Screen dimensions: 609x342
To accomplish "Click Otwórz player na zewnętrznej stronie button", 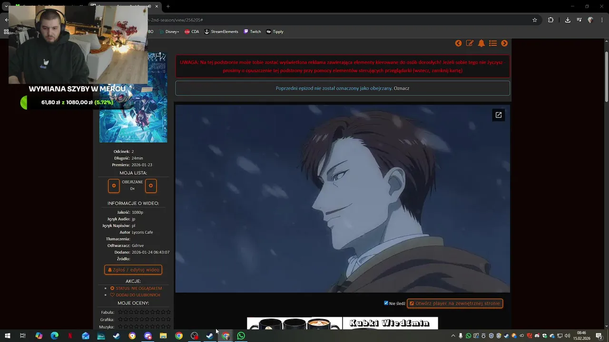I will (455, 303).
